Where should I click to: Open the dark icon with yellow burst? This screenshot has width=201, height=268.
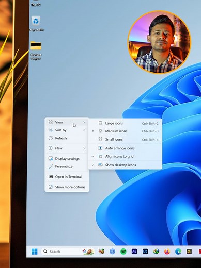189,252
